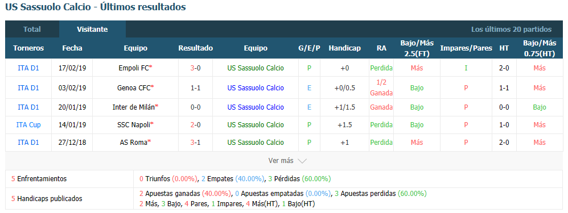Click the Resultado column header
This screenshot has height=213, width=568.
tap(196, 48)
